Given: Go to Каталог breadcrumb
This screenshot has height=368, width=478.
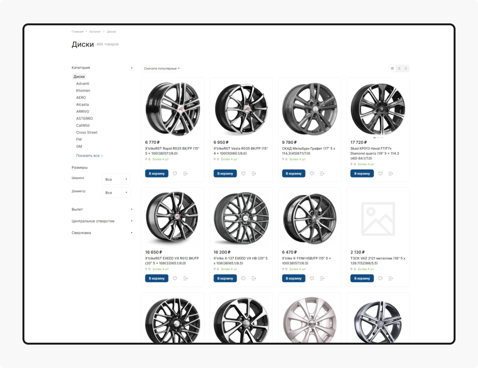Looking at the screenshot, I should pyautogui.click(x=95, y=32).
